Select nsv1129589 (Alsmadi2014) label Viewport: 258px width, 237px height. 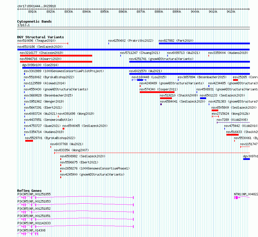click(x=45, y=83)
